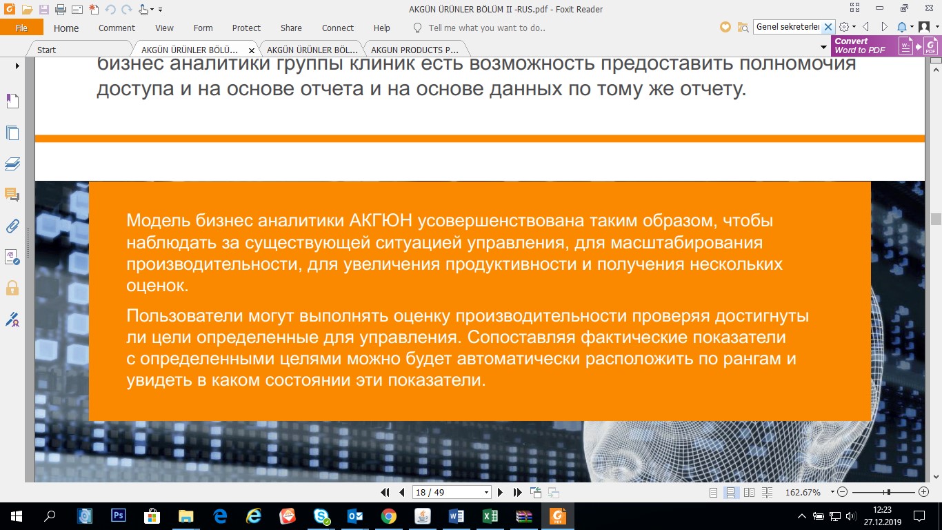Open the Share ribbon tab
This screenshot has width=942, height=530.
pos(291,28)
